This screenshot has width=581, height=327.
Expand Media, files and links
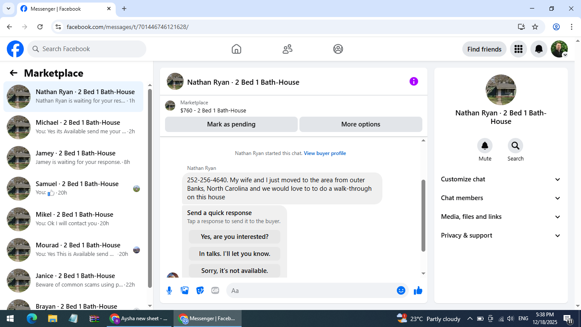tap(501, 217)
